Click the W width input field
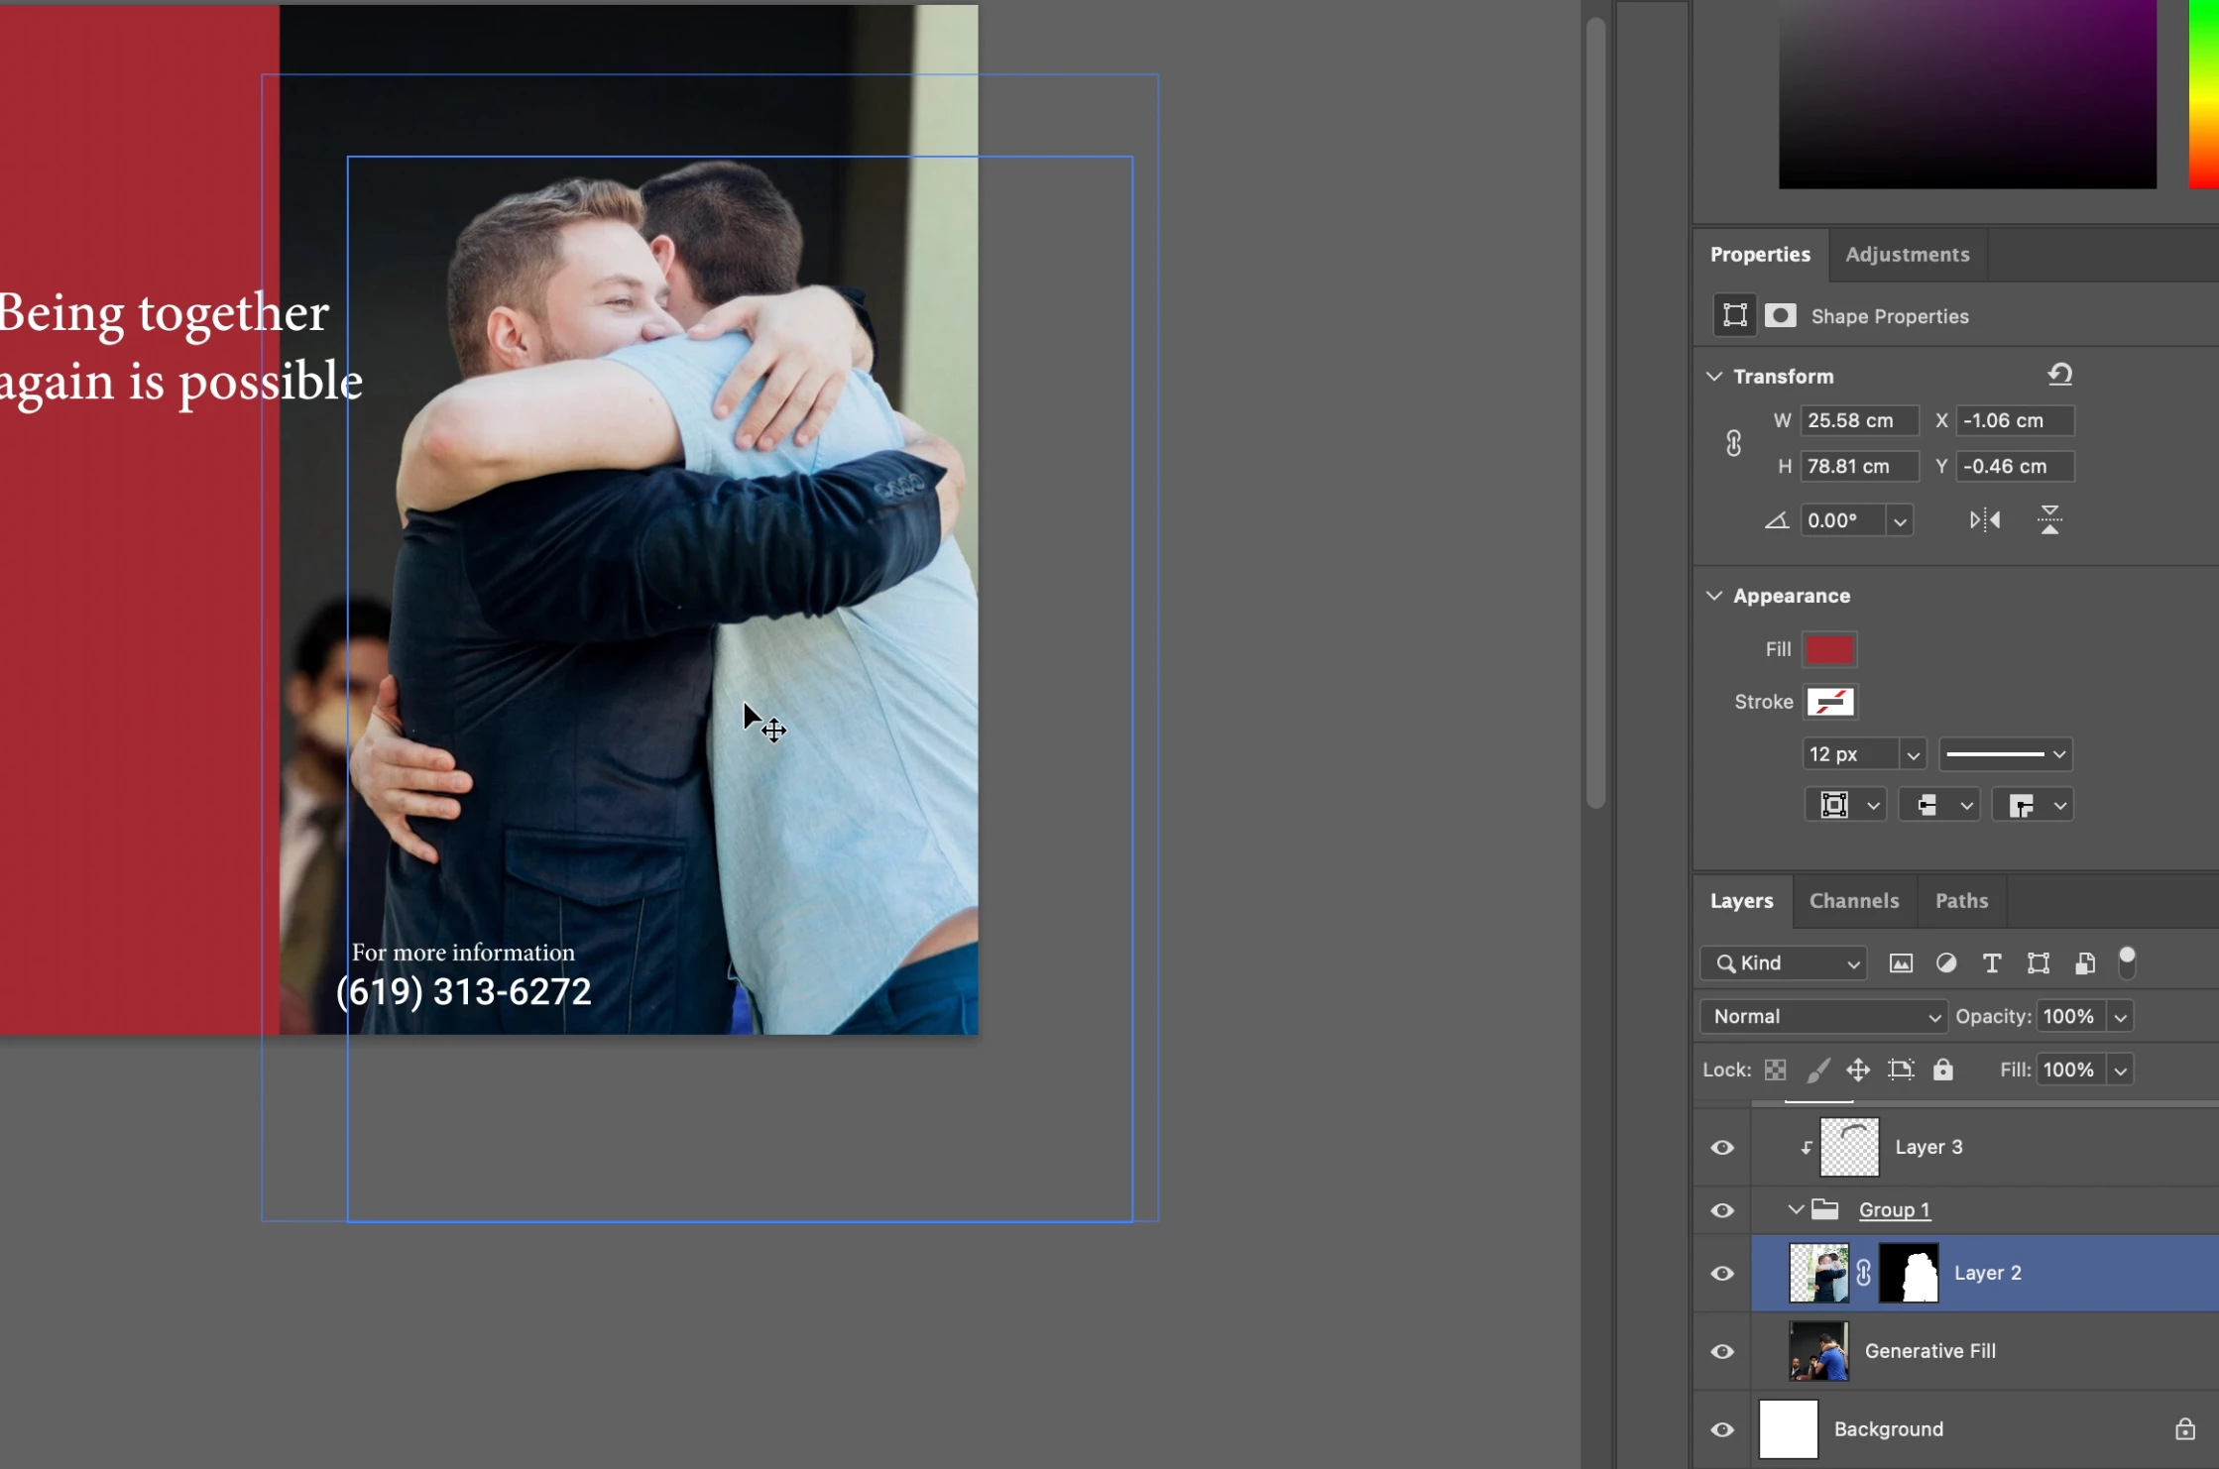 point(1857,420)
